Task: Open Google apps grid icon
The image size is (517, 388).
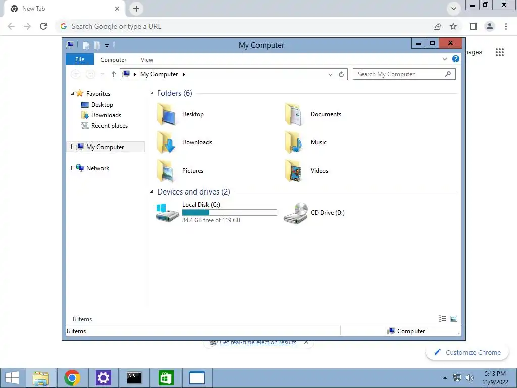Action: coord(499,52)
